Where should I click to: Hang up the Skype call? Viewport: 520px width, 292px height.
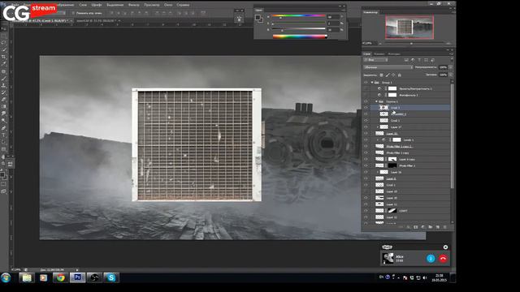pos(443,259)
